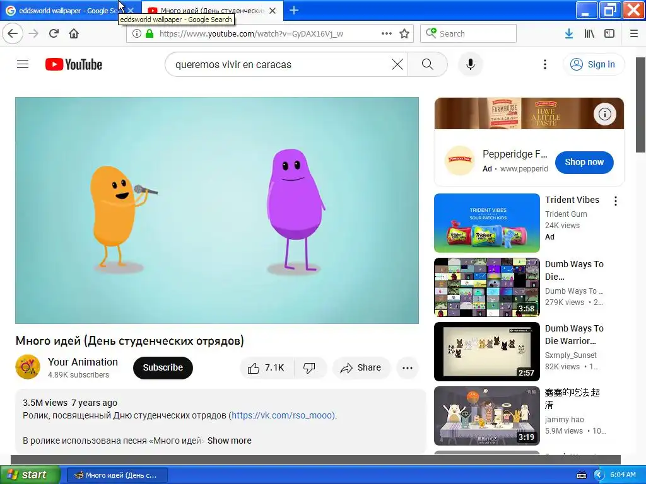Click the video title Много идей text
Viewport: 646px width, 484px height.
(x=130, y=341)
